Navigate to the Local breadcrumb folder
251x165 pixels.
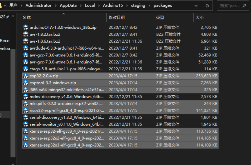click(x=90, y=6)
